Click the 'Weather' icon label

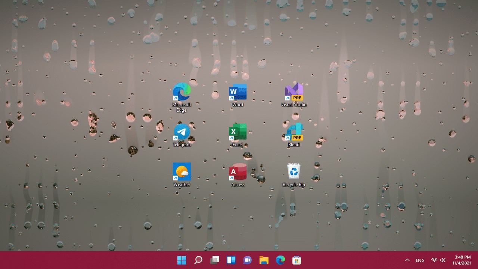click(x=182, y=185)
